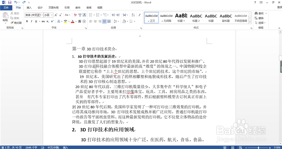Apply the 标题 2 heading style

(x=196, y=18)
